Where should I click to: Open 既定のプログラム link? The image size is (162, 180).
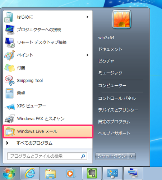tap(114, 122)
